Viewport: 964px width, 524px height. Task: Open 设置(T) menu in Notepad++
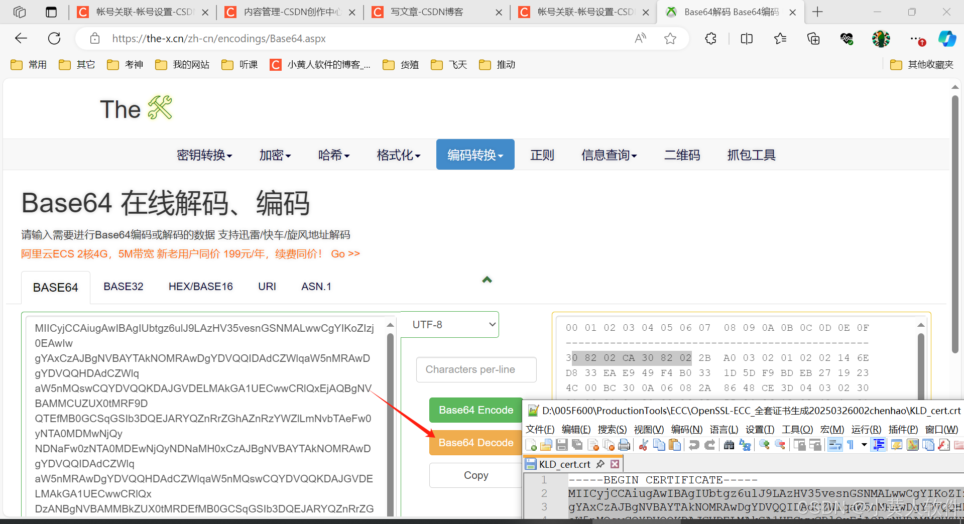coord(760,430)
